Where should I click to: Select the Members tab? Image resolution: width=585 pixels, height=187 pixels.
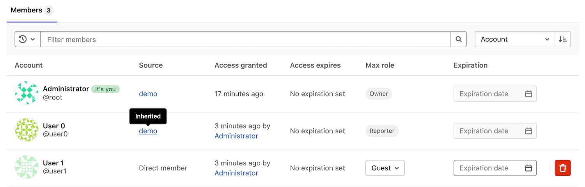[31, 10]
